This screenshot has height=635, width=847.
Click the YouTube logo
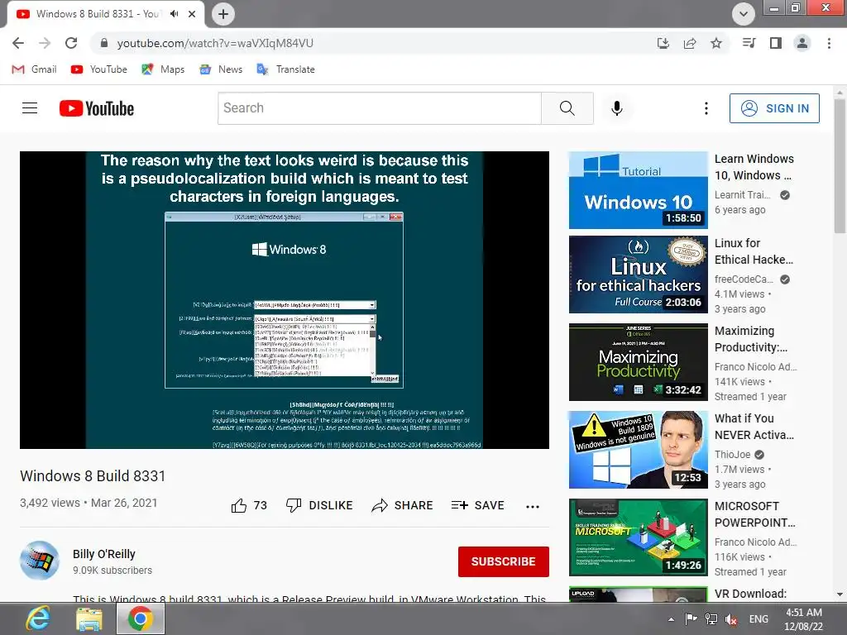click(x=97, y=108)
